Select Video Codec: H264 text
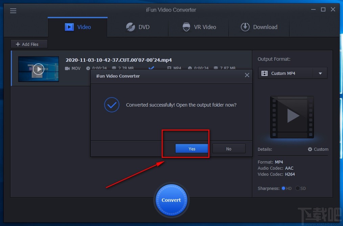 [x=276, y=174]
